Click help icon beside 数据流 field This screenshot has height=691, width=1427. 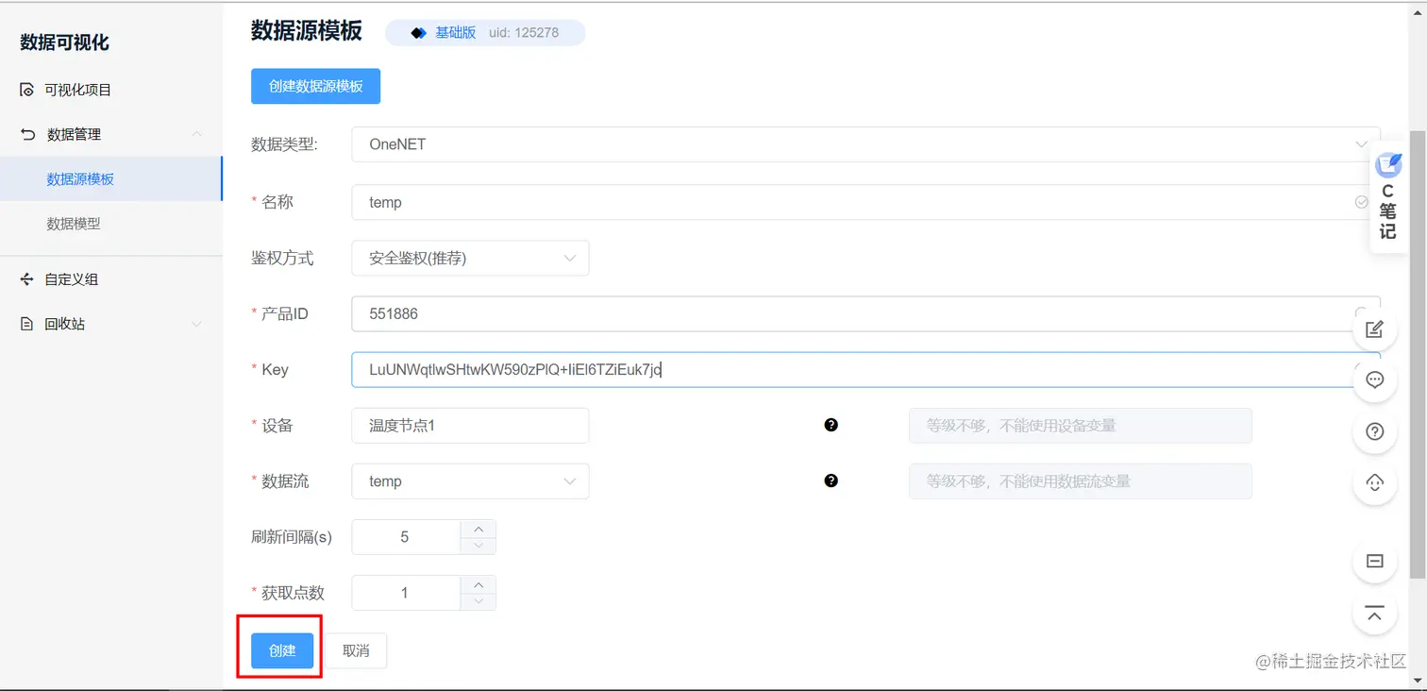[x=831, y=480]
